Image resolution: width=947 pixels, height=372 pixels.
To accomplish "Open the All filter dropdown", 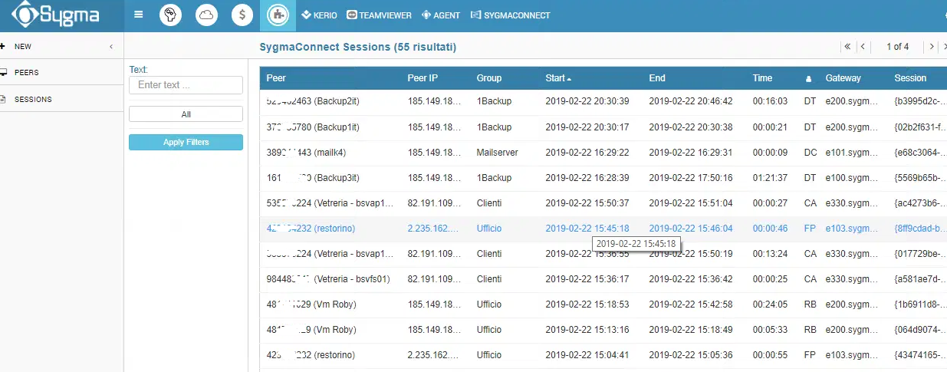I will [x=186, y=114].
